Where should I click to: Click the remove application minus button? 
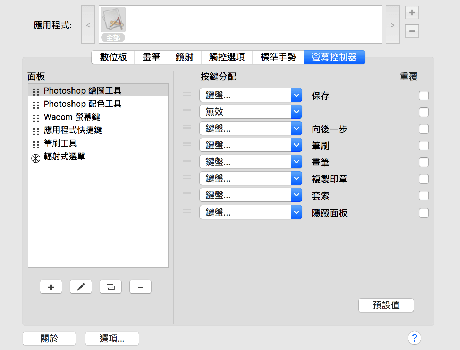[412, 31]
